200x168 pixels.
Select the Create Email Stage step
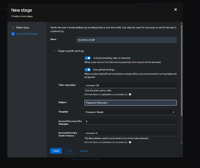[x=27, y=34]
